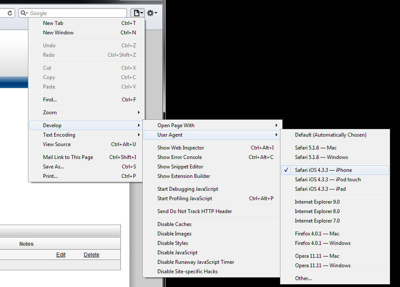
Task: Open the settings gear menu
Action: (x=152, y=13)
